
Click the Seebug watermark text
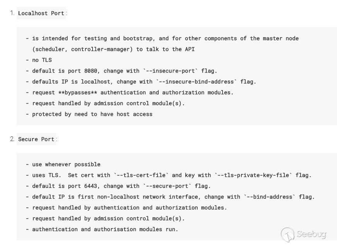311,234
